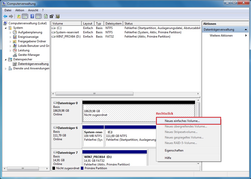Image resolution: width=251 pixels, height=179 pixels.
Task: Open the Aktion menu
Action: click(20, 10)
